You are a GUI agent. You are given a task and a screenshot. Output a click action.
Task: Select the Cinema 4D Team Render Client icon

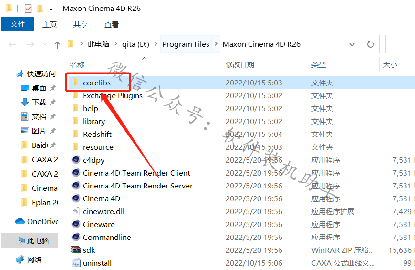pos(76,173)
